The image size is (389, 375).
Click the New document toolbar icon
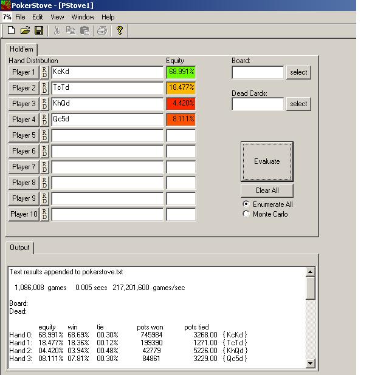(11, 30)
